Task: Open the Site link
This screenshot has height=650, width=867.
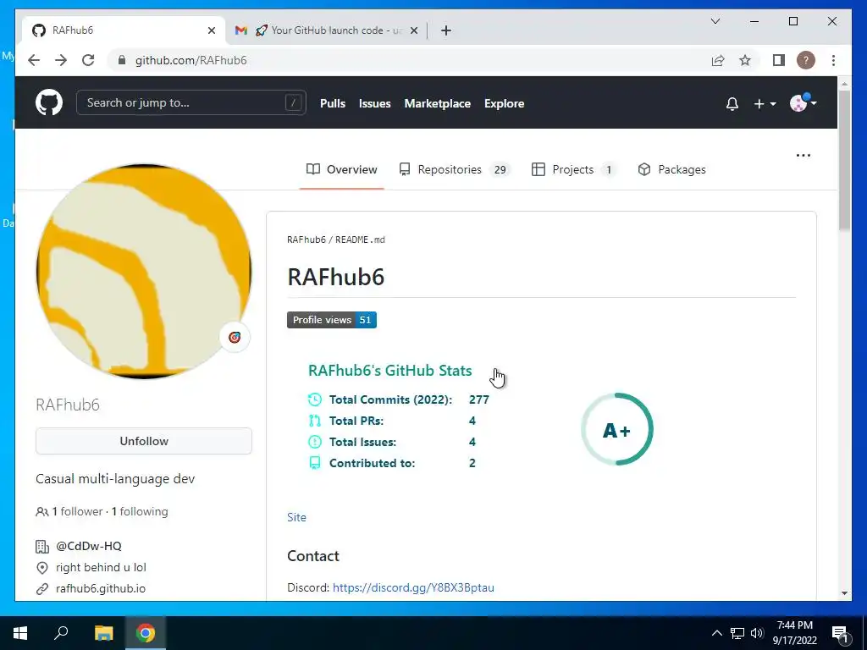Action: tap(296, 517)
